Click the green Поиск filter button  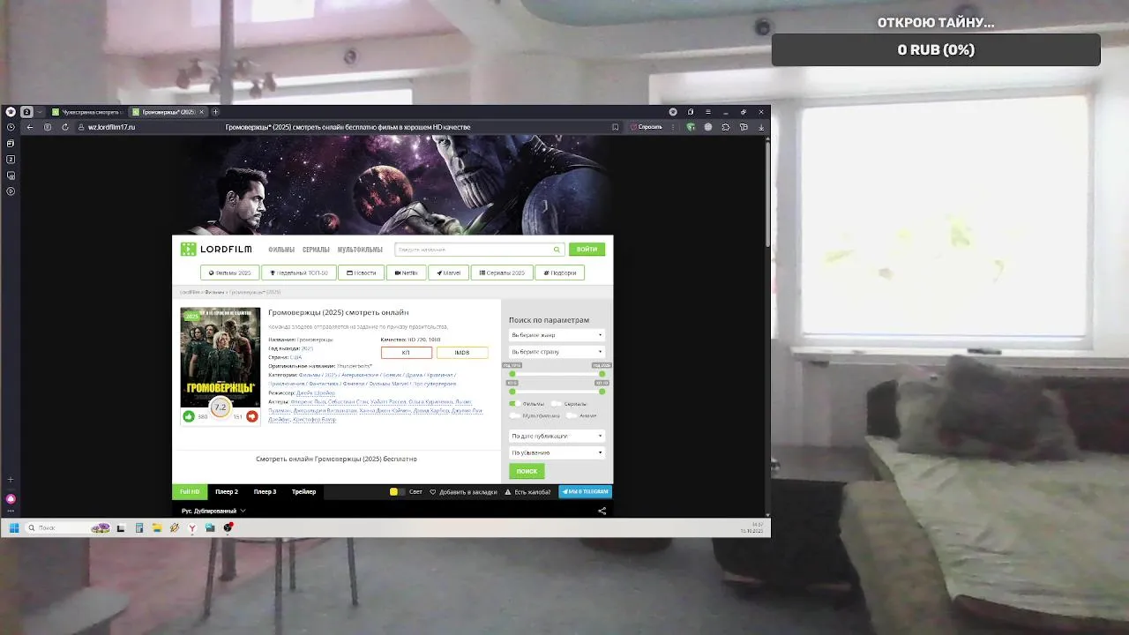point(527,472)
